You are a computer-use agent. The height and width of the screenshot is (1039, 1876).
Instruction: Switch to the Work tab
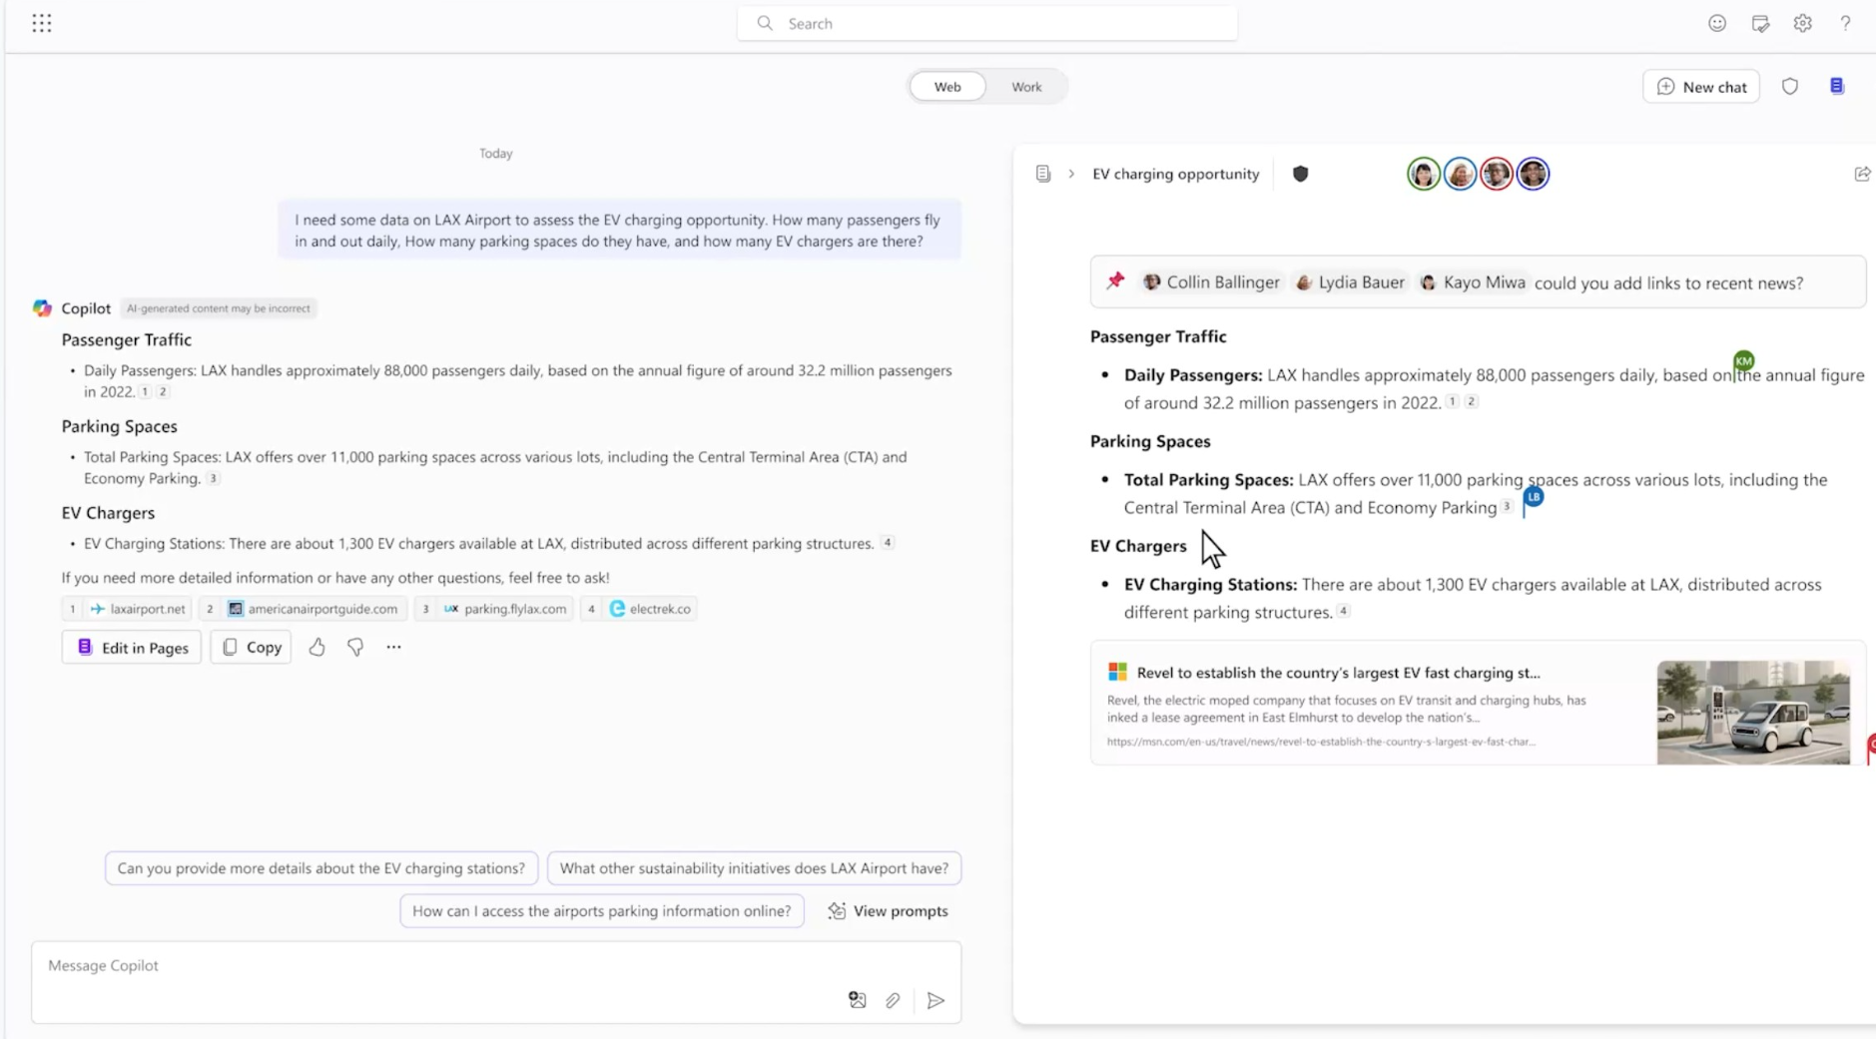(1025, 86)
